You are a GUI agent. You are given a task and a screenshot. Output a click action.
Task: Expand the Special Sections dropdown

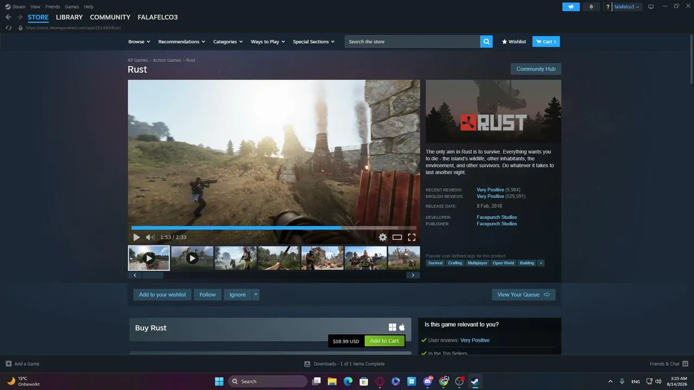pos(314,42)
